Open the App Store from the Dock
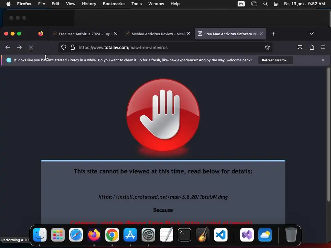The height and width of the screenshot is (248, 331). click(x=130, y=235)
